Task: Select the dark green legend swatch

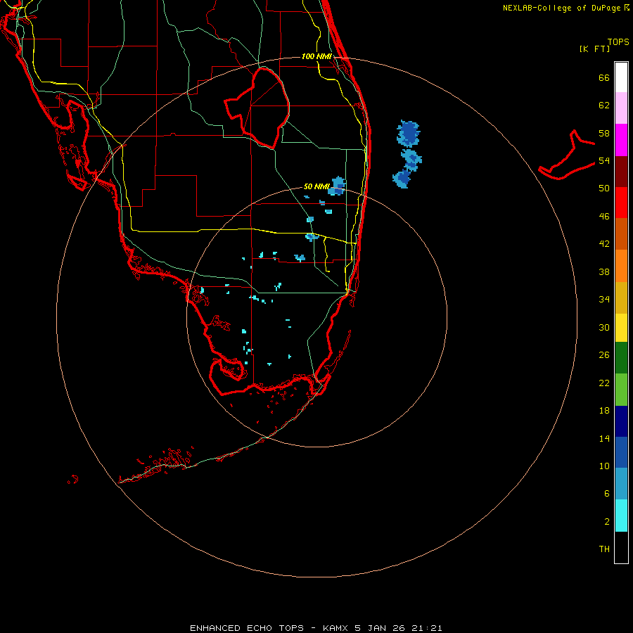Action: coord(621,358)
